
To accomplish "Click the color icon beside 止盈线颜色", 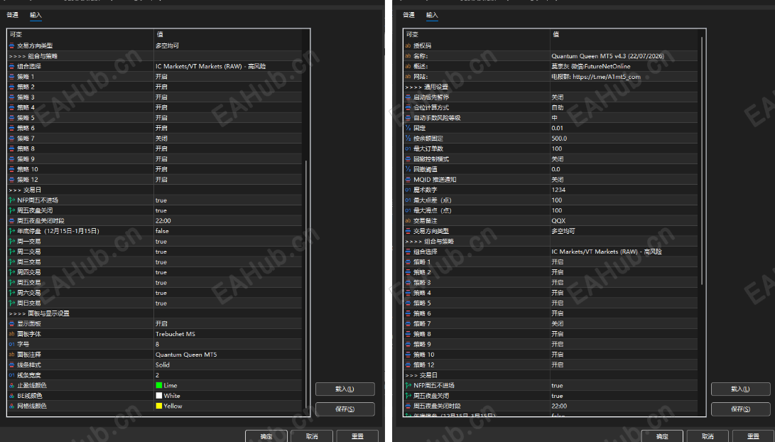I will pos(12,385).
